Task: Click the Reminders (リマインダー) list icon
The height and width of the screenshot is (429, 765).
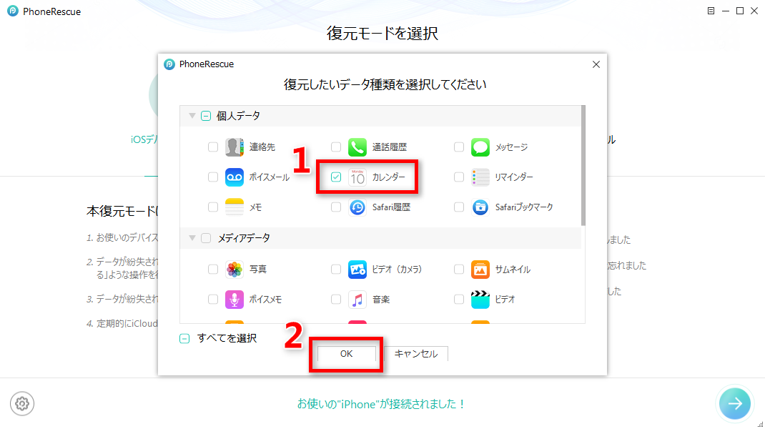Action: coord(480,177)
